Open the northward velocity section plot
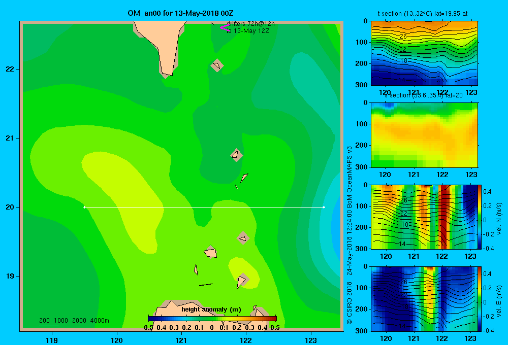This screenshot has width=508, height=345. click(x=424, y=217)
